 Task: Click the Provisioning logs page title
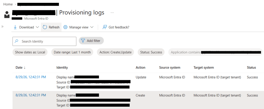82,13
